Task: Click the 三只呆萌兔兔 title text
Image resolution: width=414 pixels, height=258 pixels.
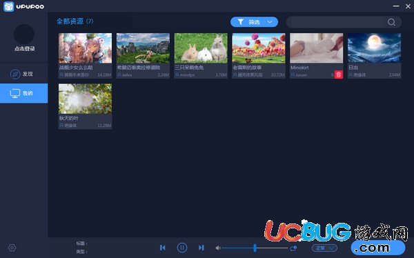Action: (x=189, y=68)
